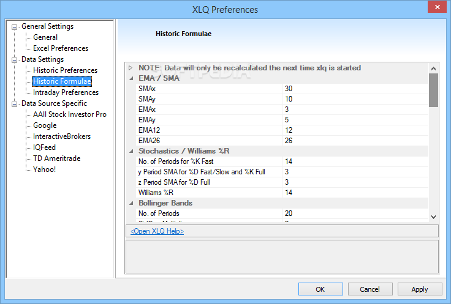The width and height of the screenshot is (451, 304).
Task: Edit the EMAy value 5
Action: (355, 120)
